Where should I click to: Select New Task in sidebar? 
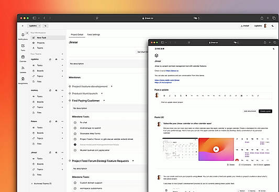[x=48, y=38]
